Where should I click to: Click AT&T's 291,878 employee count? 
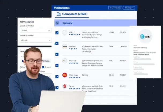point(123,32)
